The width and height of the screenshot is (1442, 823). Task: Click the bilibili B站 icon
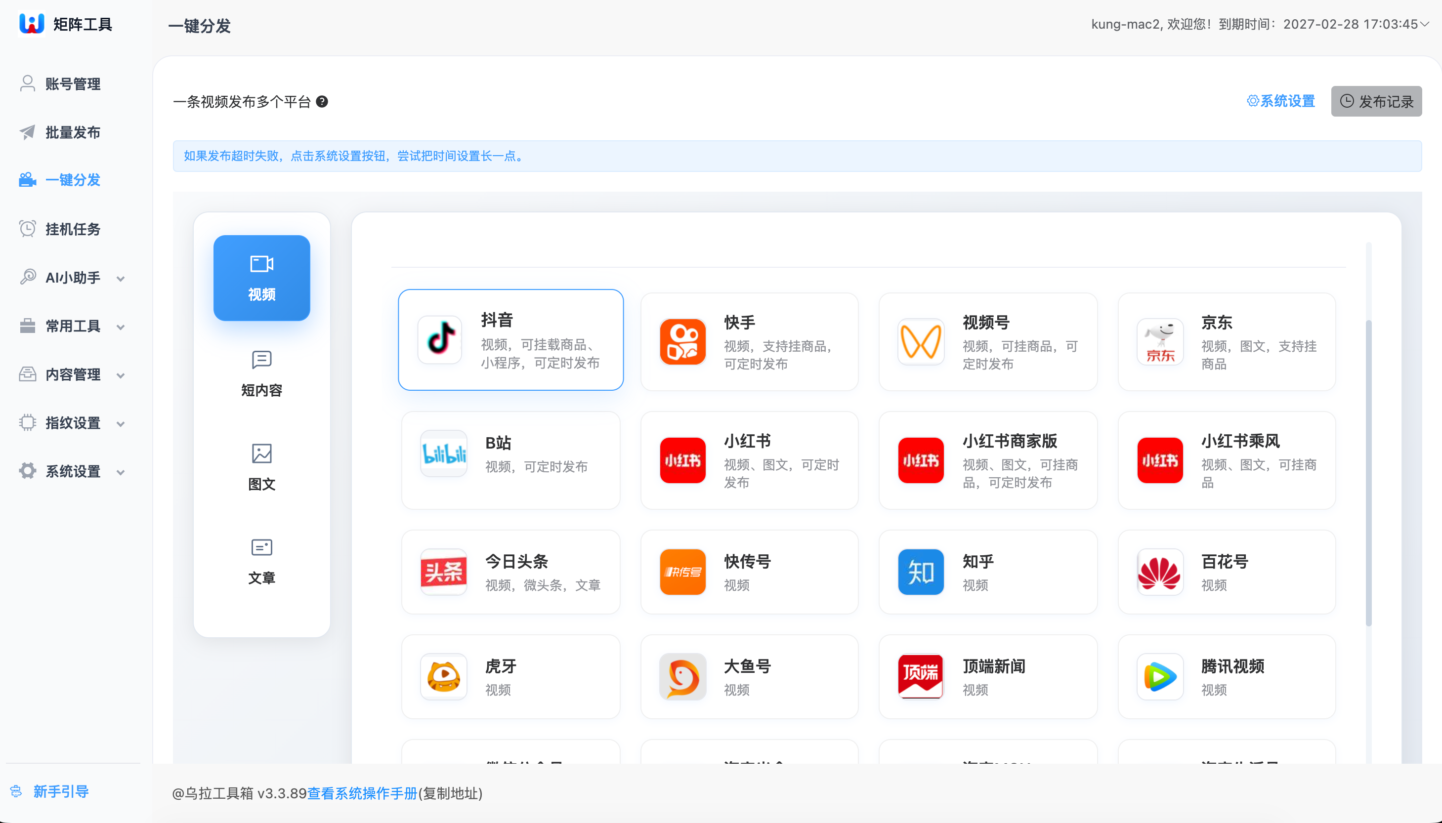click(444, 453)
